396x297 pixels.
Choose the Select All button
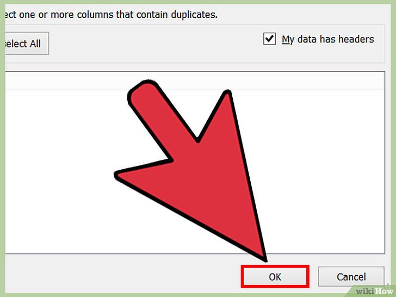tap(27, 44)
